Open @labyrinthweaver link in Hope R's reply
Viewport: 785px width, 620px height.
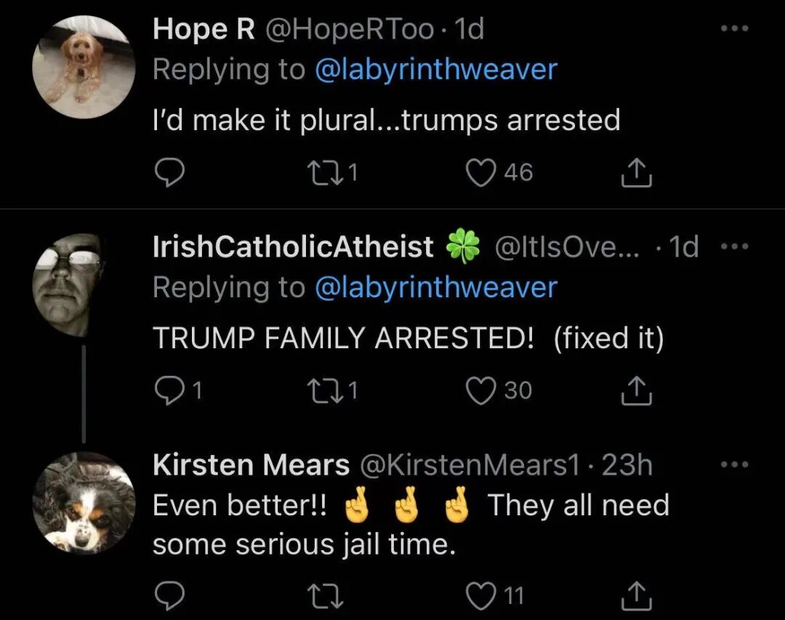tap(436, 70)
